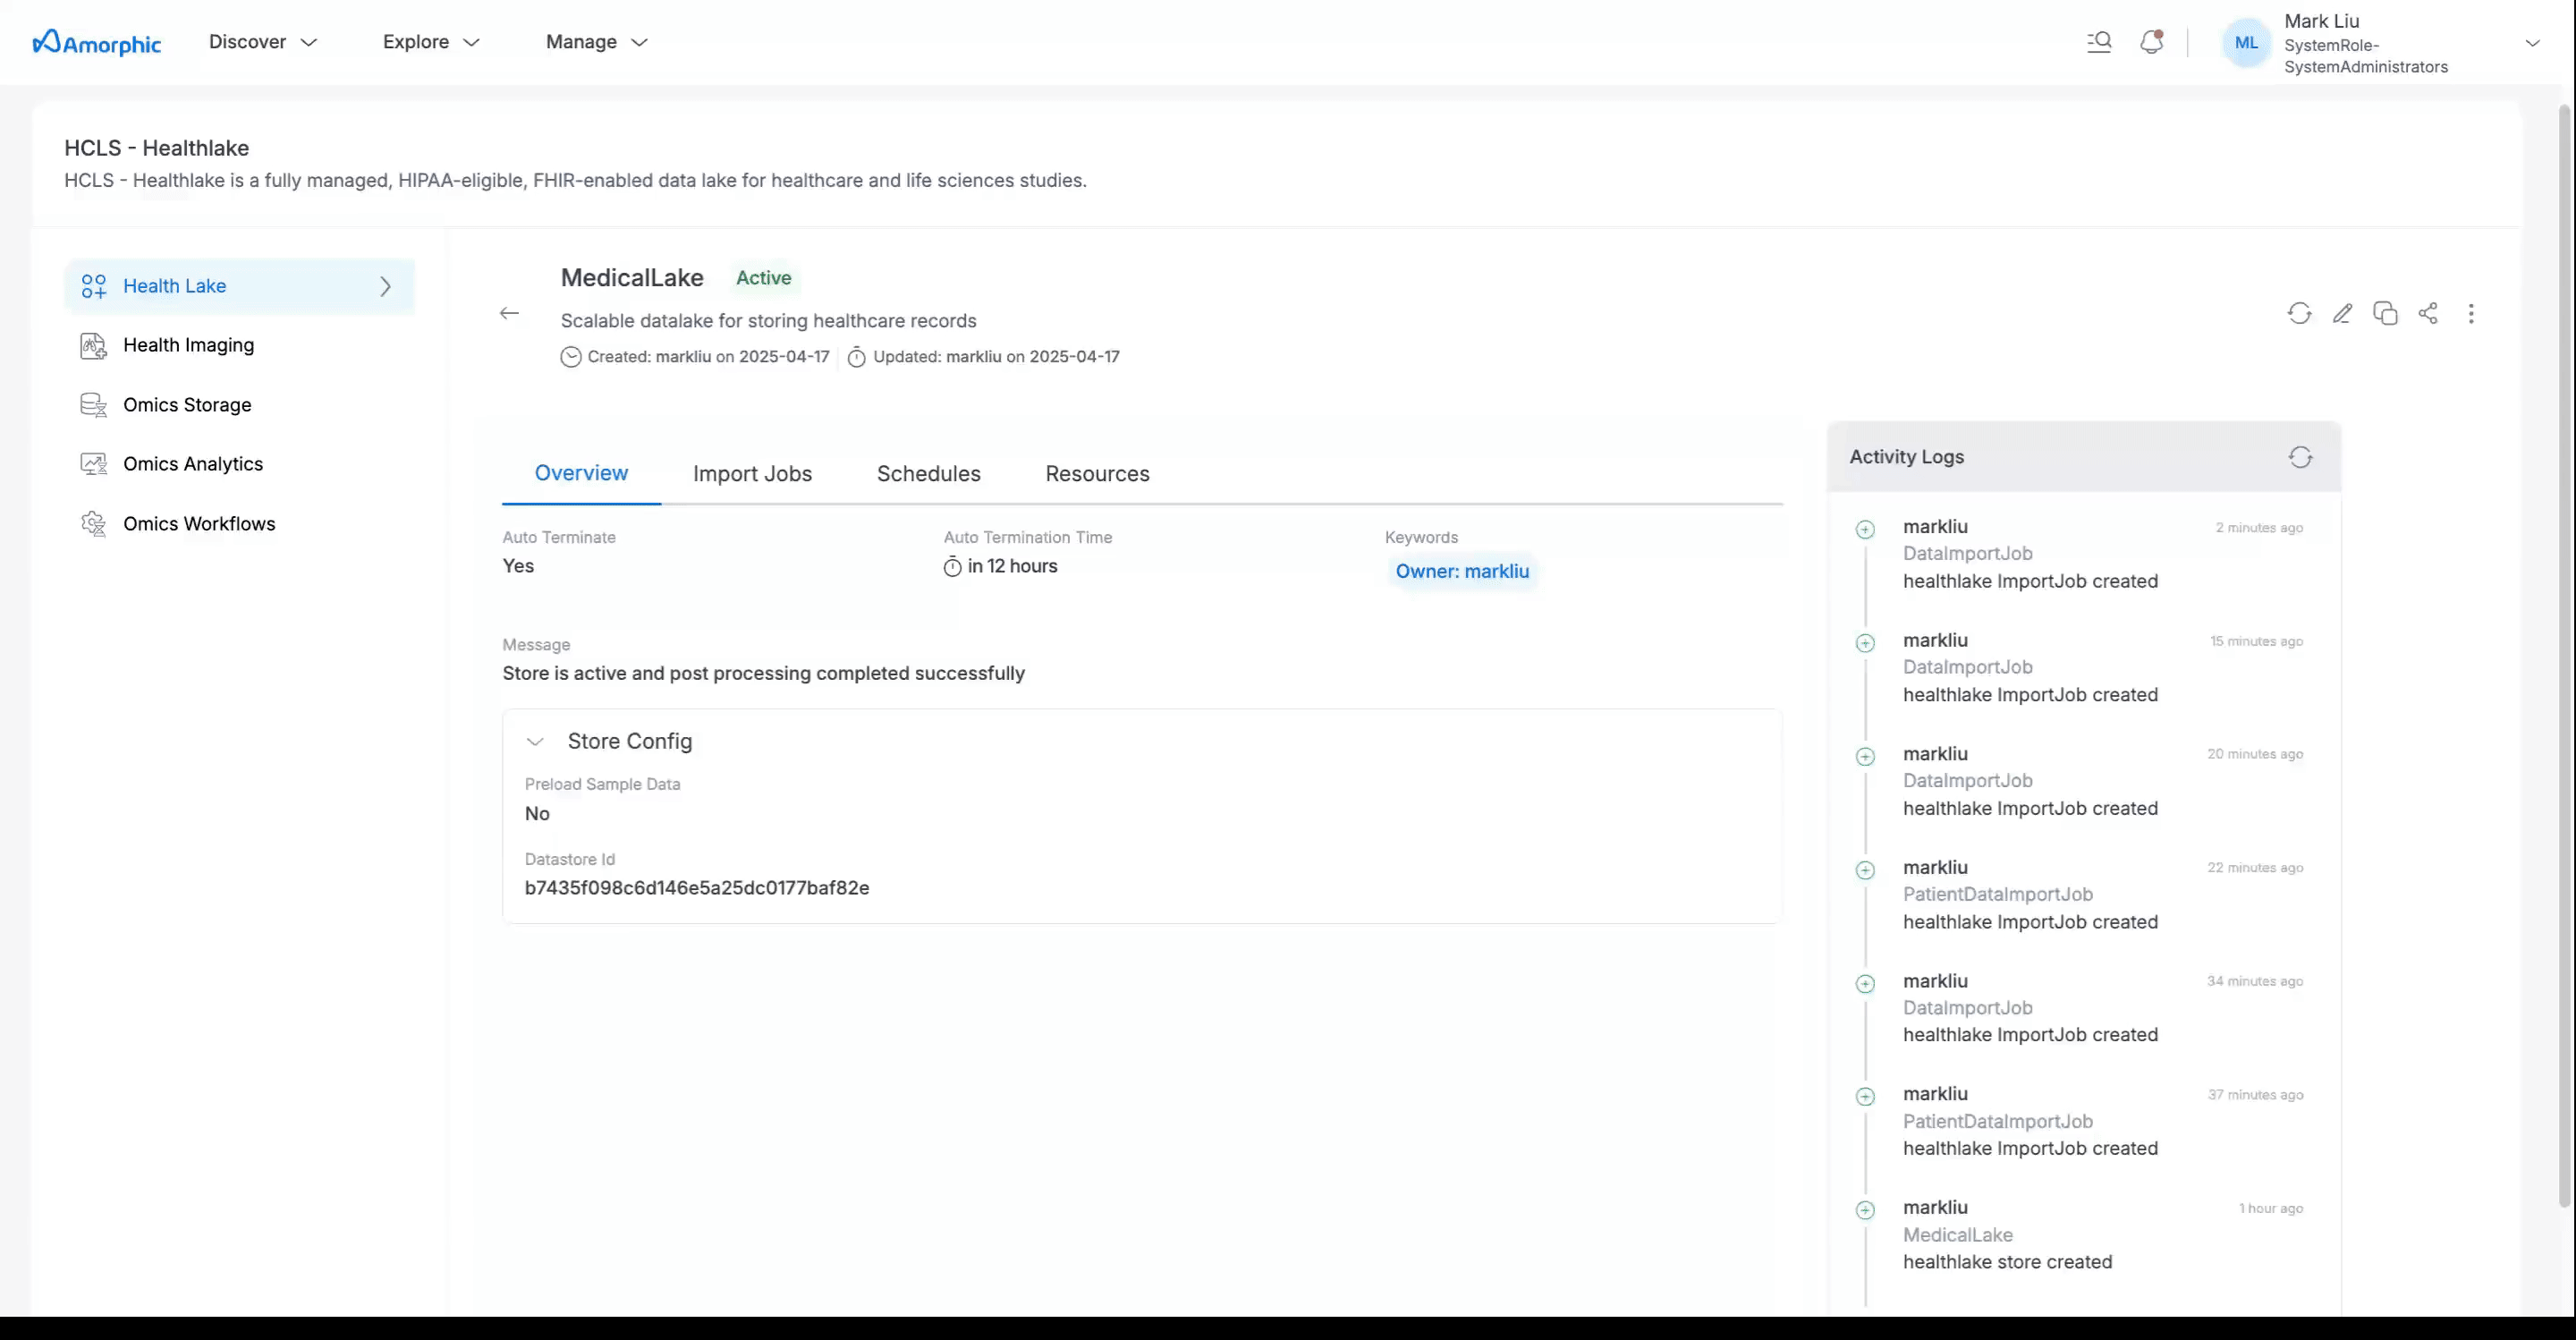The height and width of the screenshot is (1340, 2576).
Task: Click the 15 minutes ago log plus icon
Action: pyautogui.click(x=1865, y=643)
